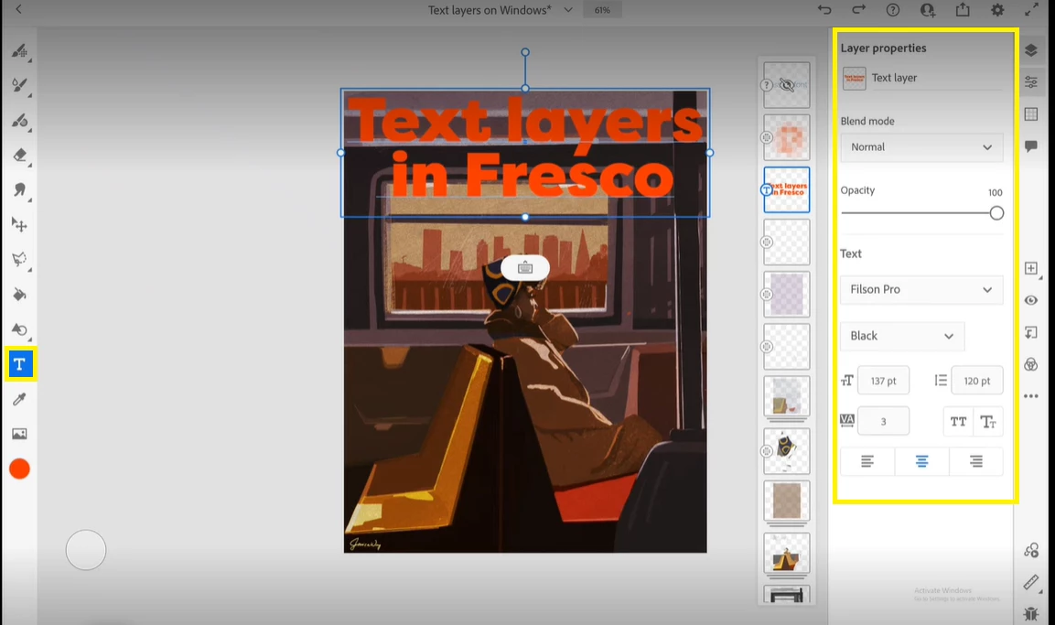Align text center
This screenshot has height=625, width=1055.
(x=921, y=461)
